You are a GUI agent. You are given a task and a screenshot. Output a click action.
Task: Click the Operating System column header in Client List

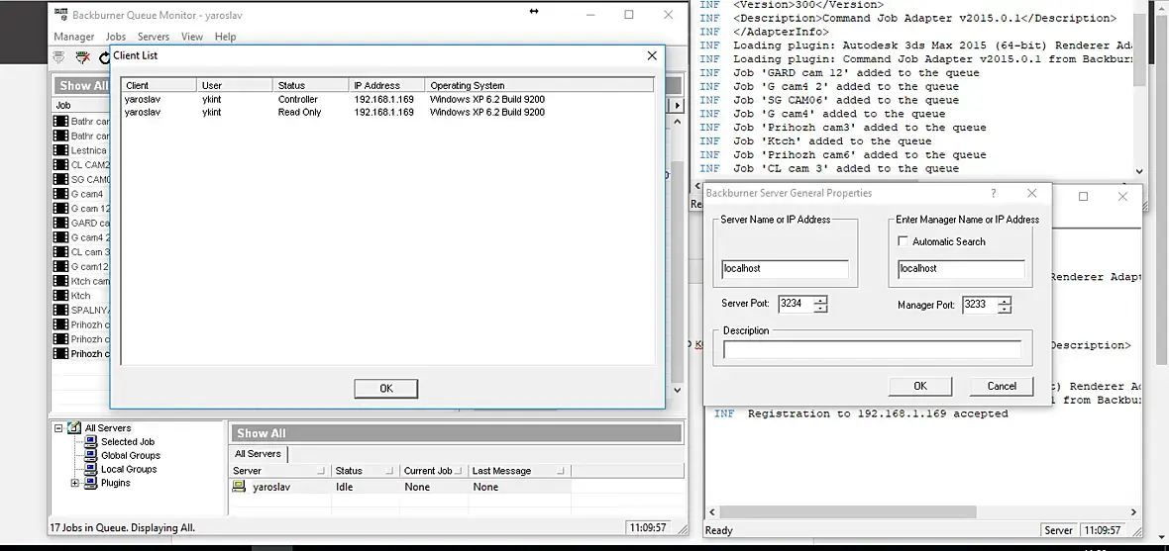[539, 86]
